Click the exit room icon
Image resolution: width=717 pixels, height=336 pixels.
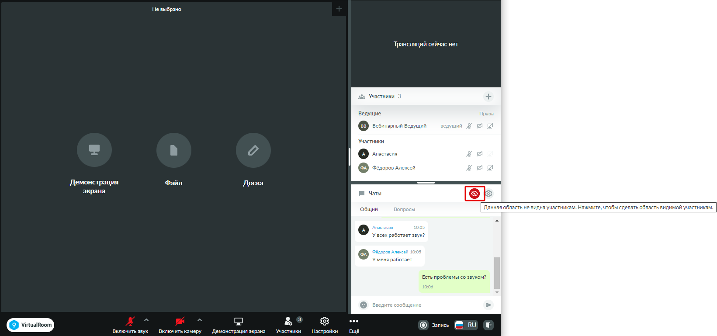[x=488, y=325]
